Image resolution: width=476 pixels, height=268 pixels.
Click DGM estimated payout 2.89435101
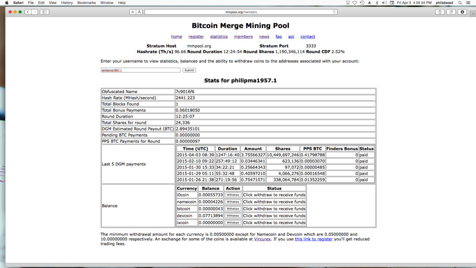point(188,129)
